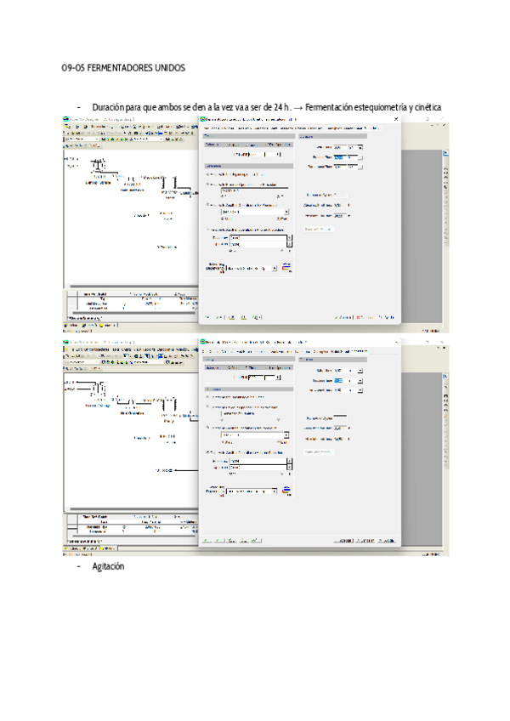Select first sheet tab below upper flowsheet

point(72,324)
